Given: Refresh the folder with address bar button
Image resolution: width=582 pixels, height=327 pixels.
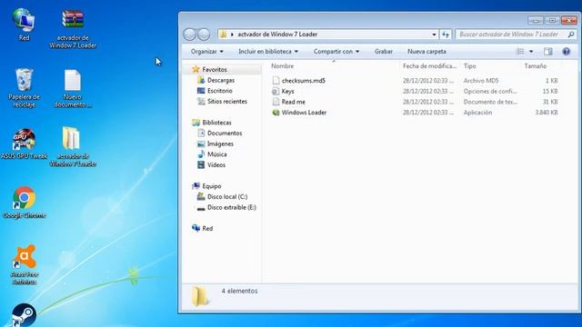Looking at the screenshot, I should 446,35.
